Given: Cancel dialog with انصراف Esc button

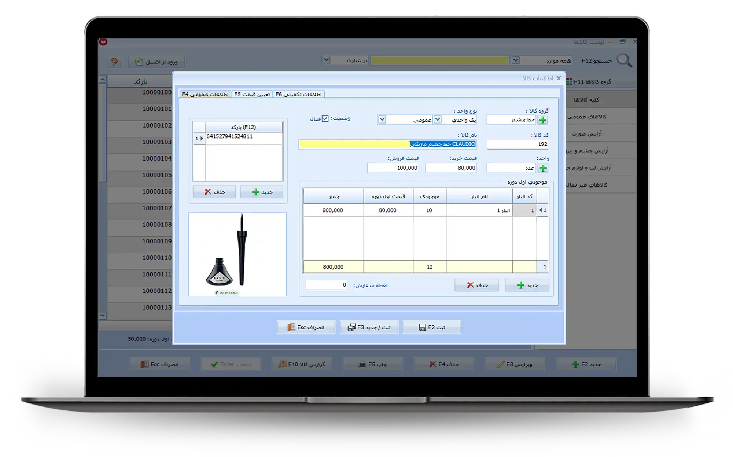Looking at the screenshot, I should click(306, 327).
